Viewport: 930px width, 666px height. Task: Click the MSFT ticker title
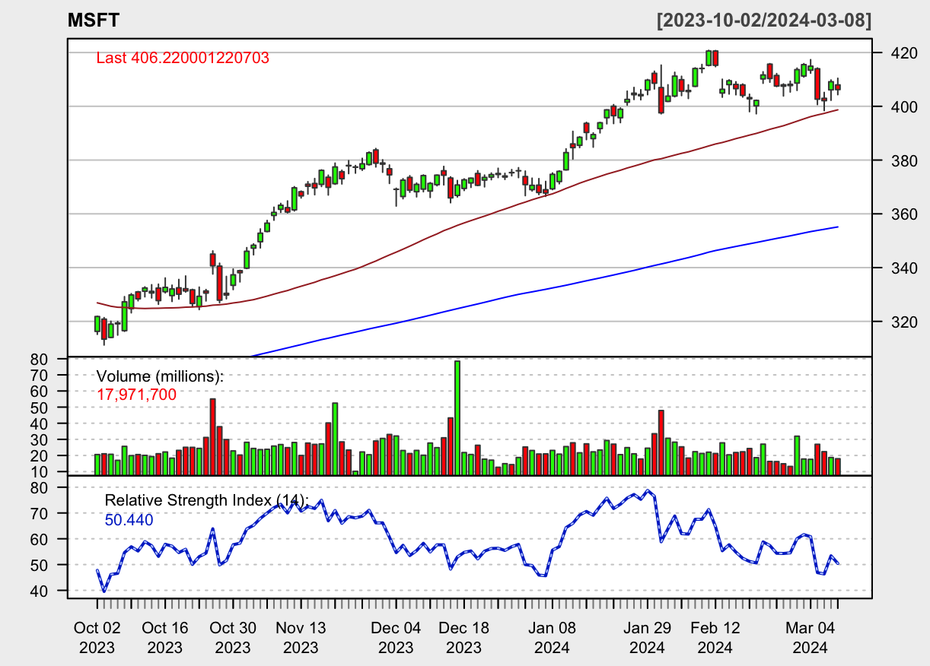pyautogui.click(x=94, y=21)
